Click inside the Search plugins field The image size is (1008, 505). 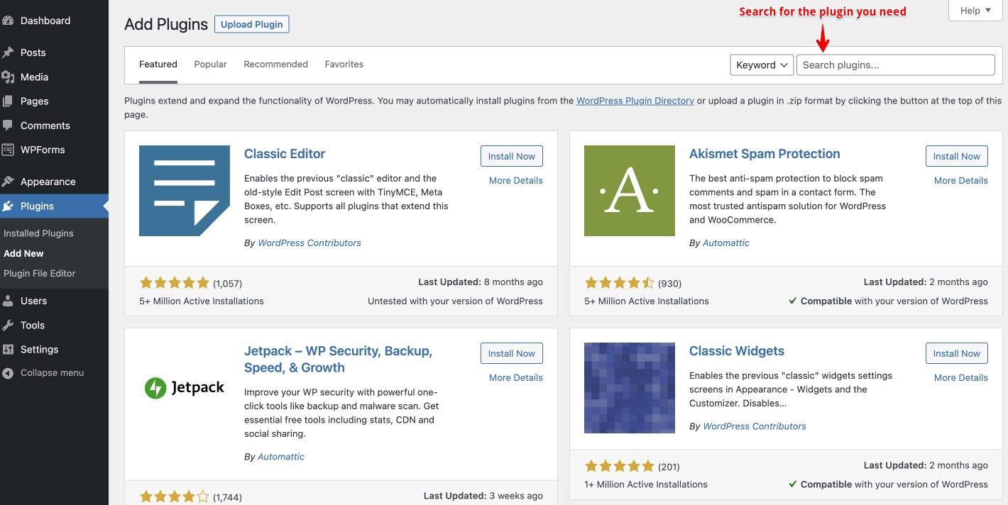click(x=895, y=65)
